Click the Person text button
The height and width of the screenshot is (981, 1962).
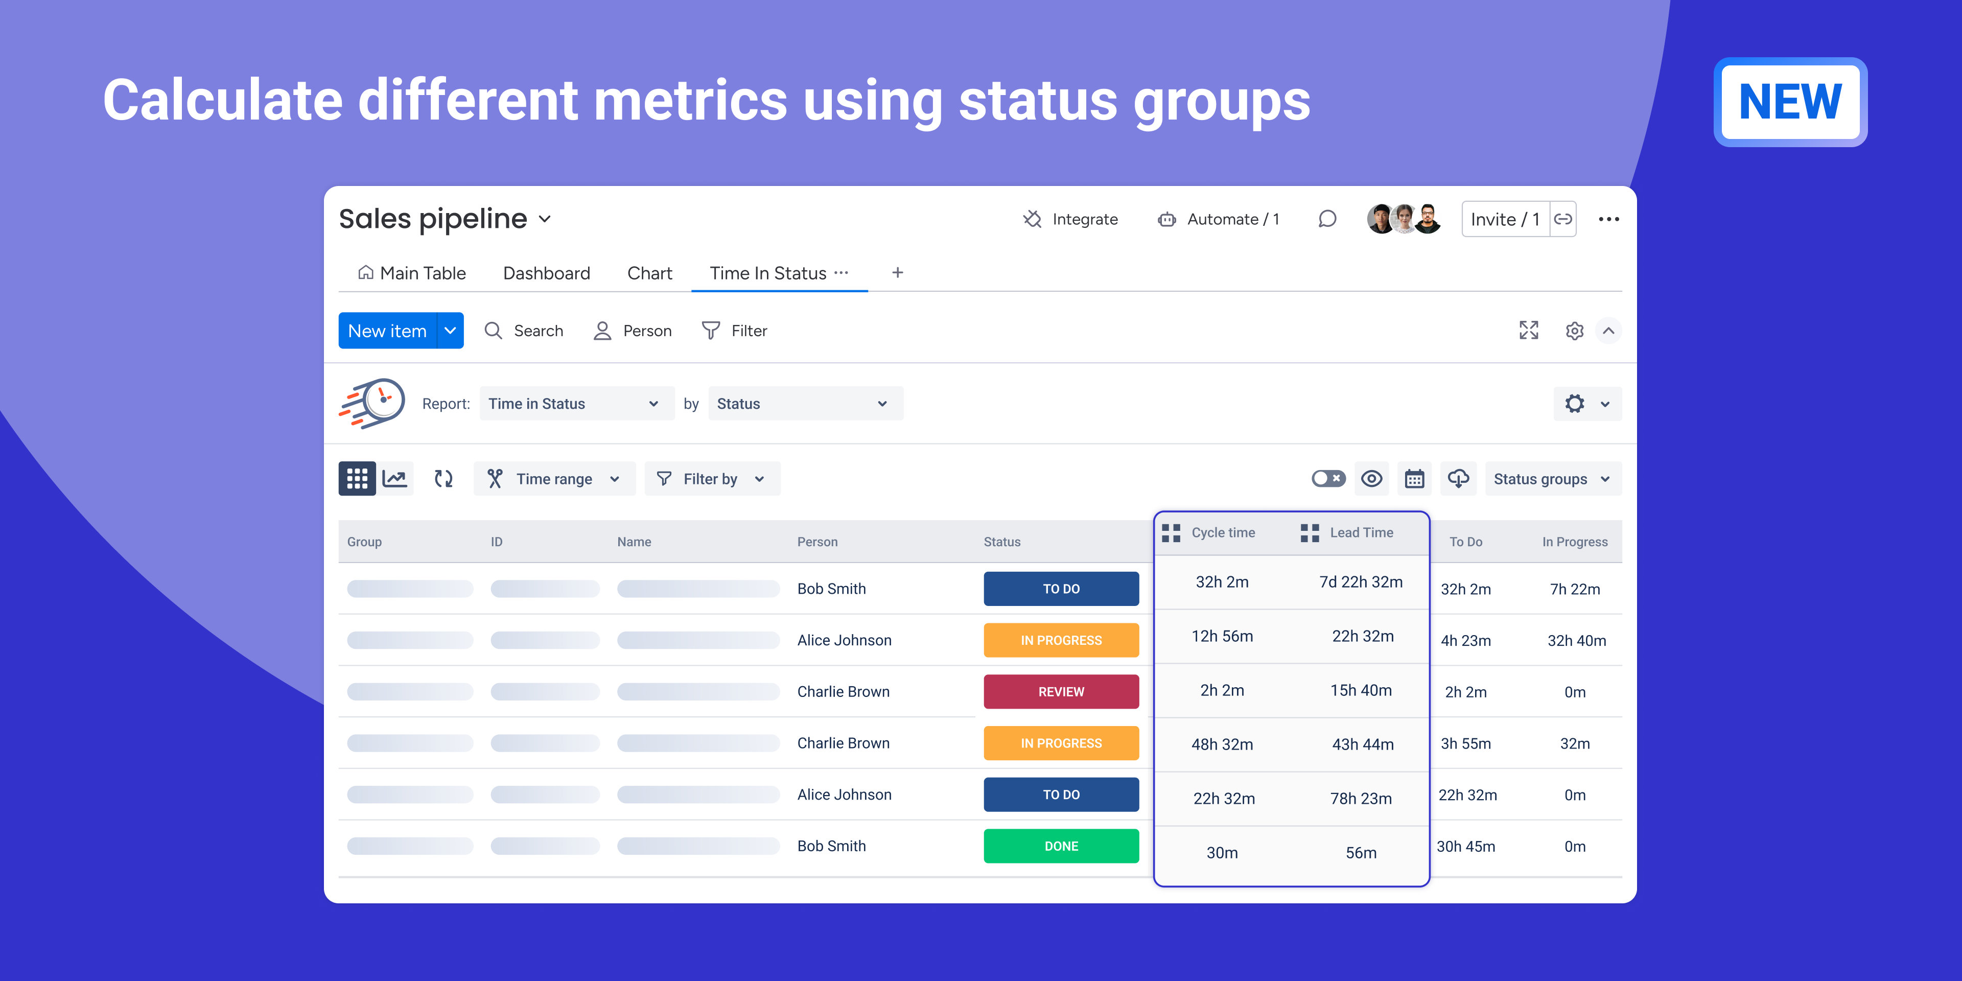(x=647, y=331)
